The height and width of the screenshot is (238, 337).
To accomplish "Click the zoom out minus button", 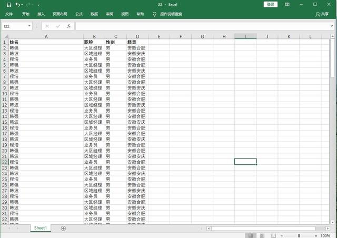I will [x=282, y=236].
